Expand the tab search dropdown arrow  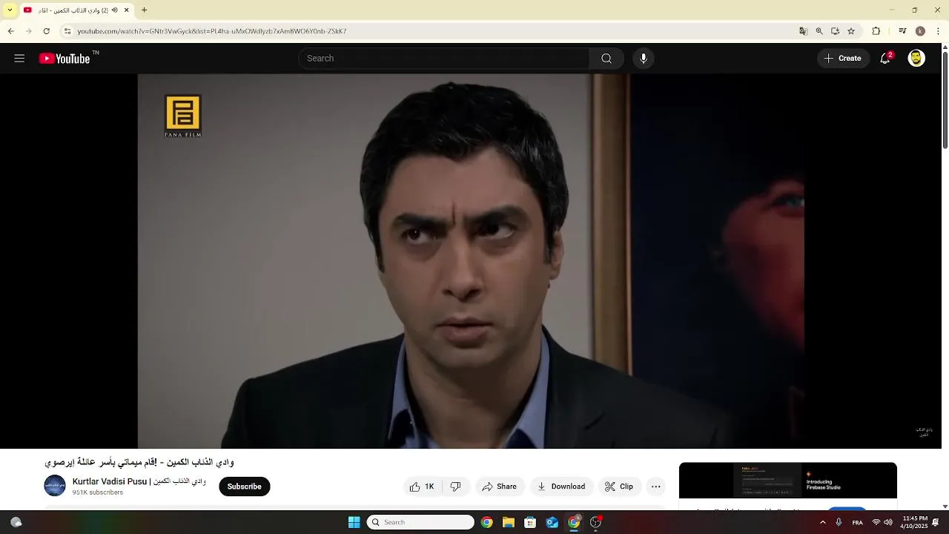pos(10,10)
